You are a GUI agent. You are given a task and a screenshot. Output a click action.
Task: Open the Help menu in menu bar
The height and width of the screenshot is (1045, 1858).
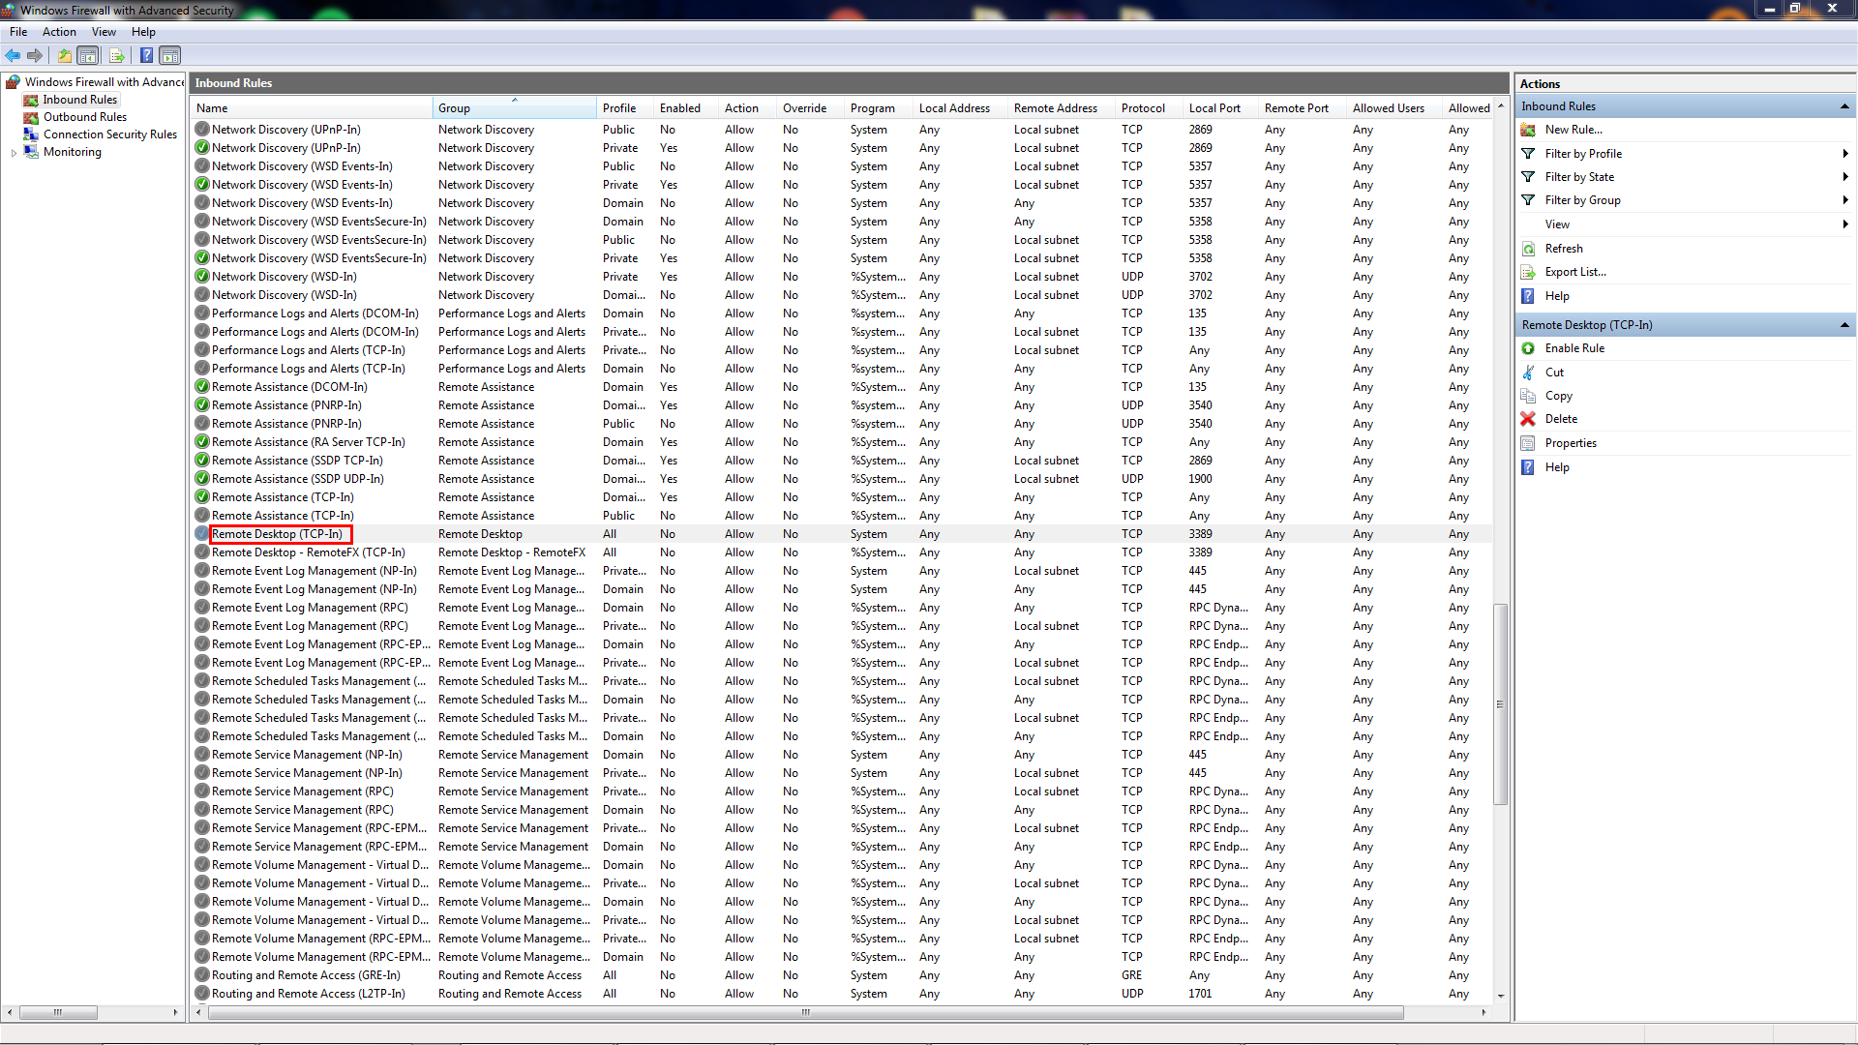pyautogui.click(x=143, y=32)
